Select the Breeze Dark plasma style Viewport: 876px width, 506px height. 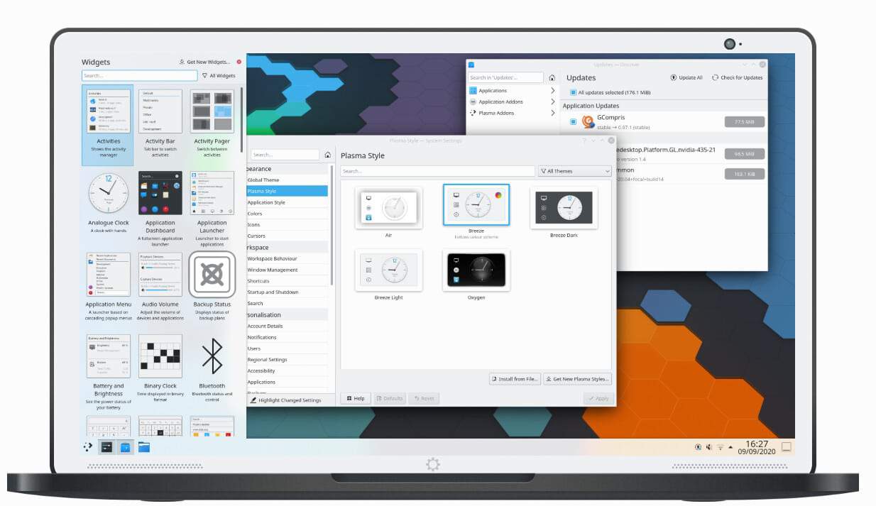point(564,212)
